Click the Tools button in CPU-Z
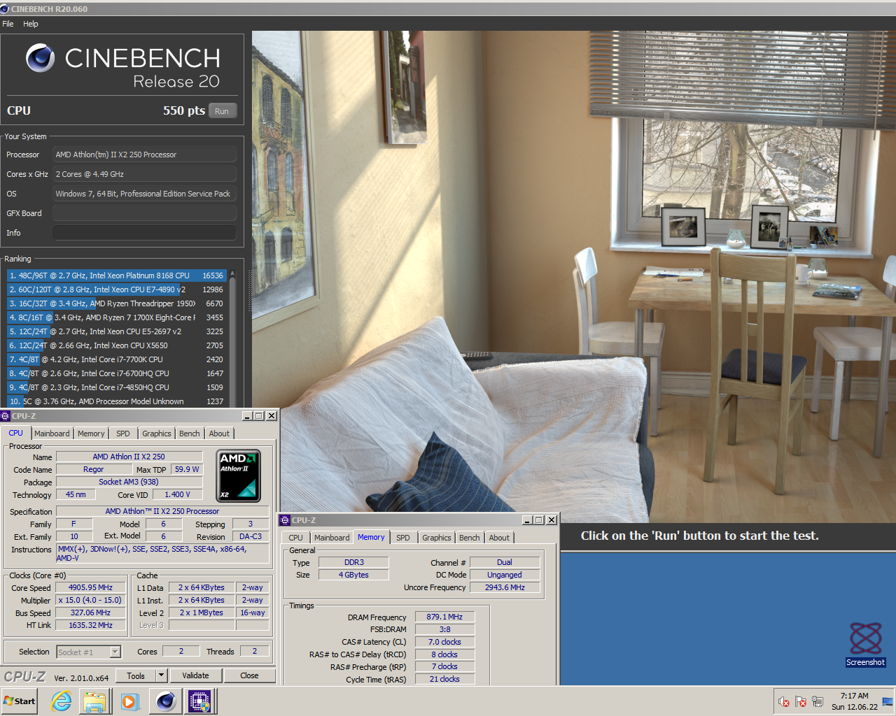This screenshot has width=896, height=716. (136, 675)
